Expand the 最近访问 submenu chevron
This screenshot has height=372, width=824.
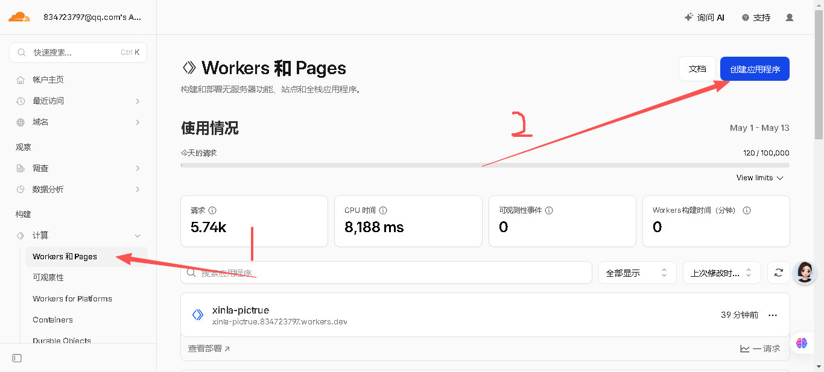(x=138, y=101)
